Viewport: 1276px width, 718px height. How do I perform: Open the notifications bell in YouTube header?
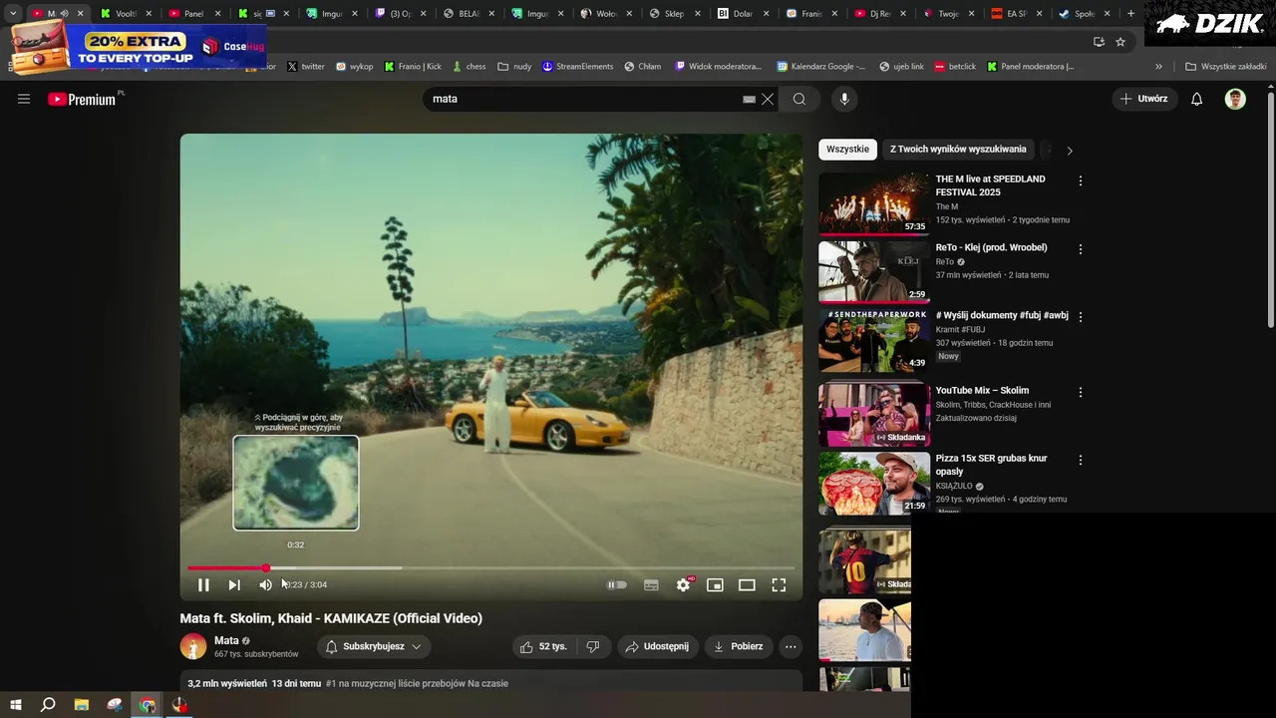coord(1197,99)
